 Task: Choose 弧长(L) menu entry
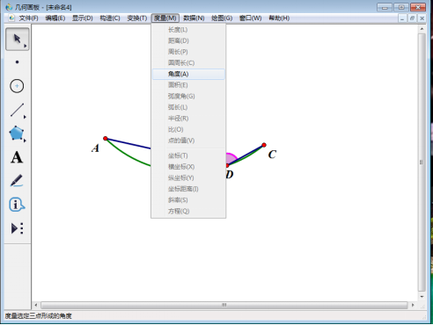point(188,107)
